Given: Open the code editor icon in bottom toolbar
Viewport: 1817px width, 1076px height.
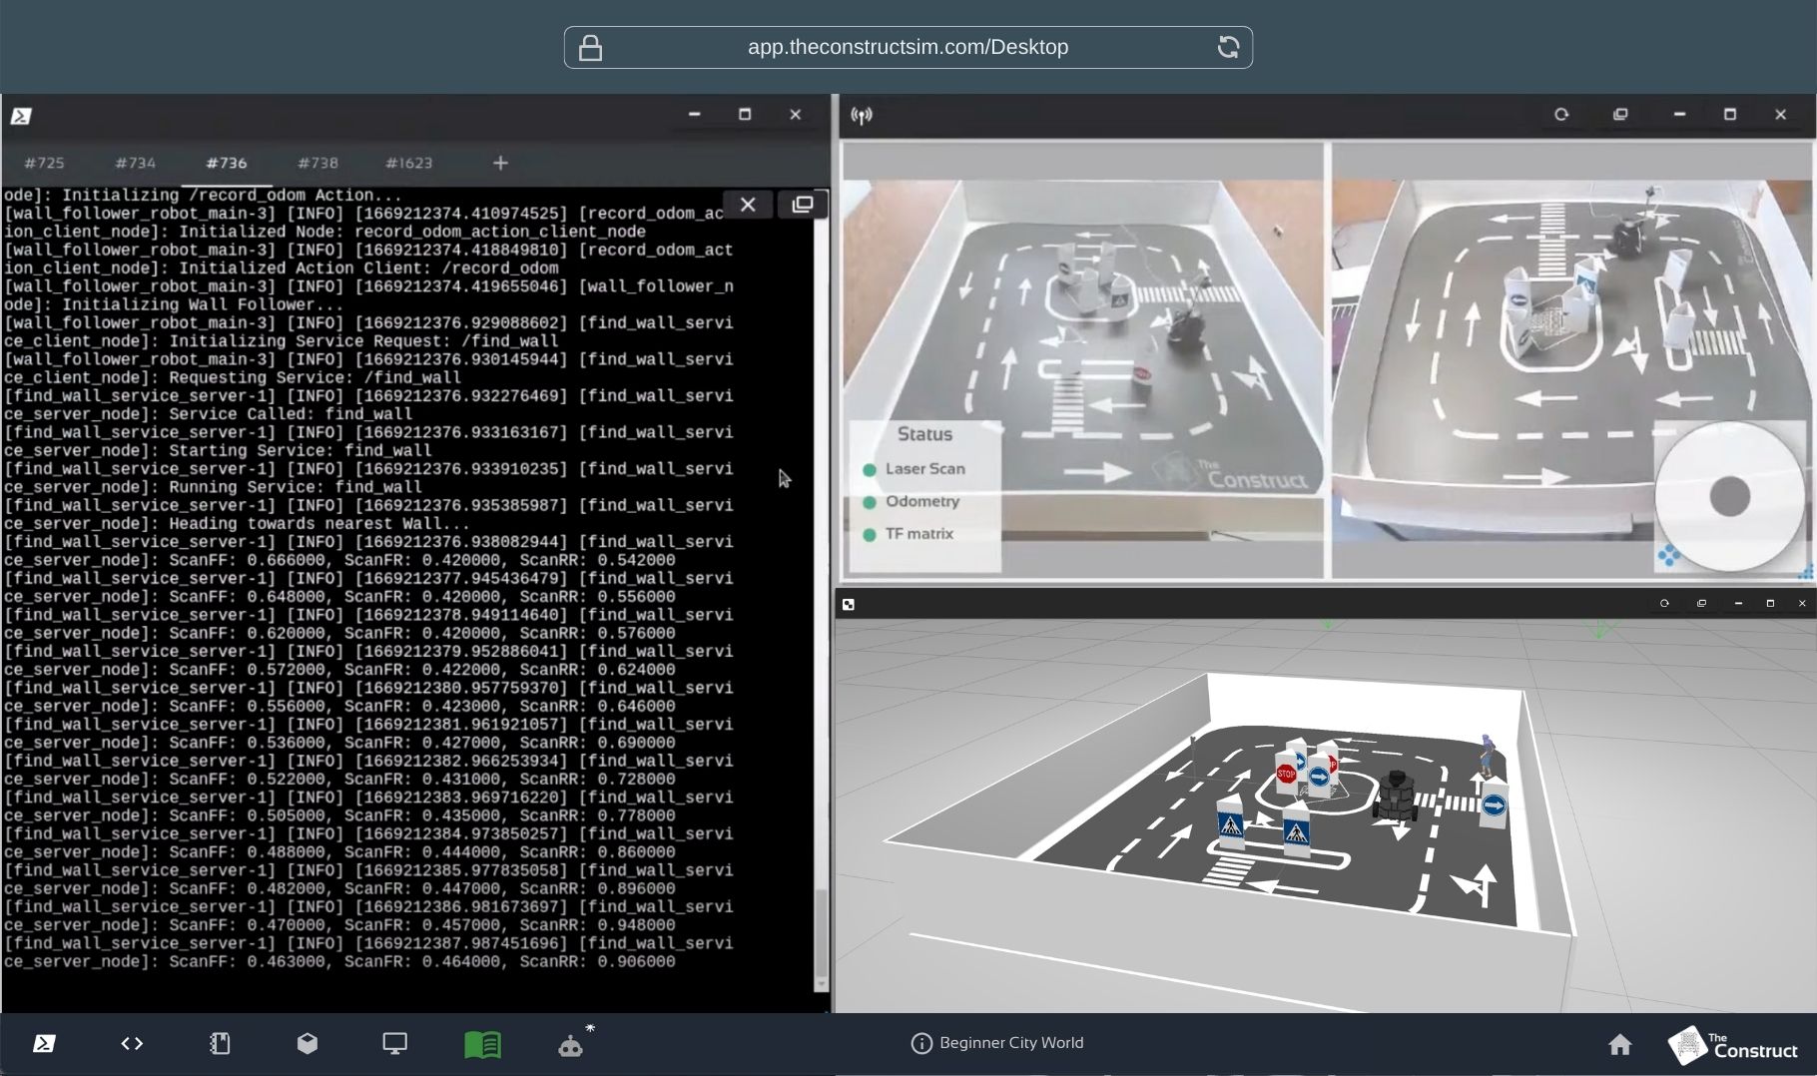Looking at the screenshot, I should (132, 1044).
